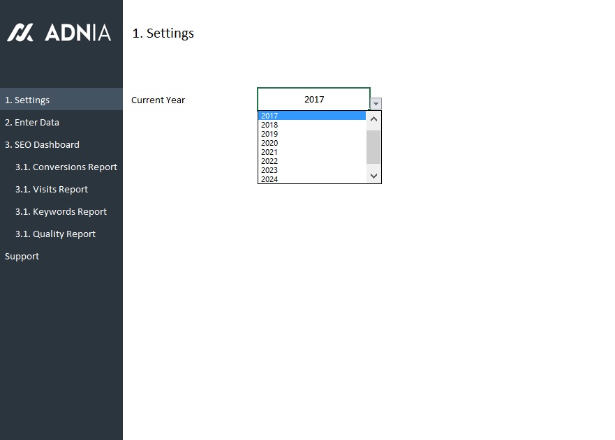Open the Keywords Report page
The height and width of the screenshot is (440, 615).
[x=61, y=211]
